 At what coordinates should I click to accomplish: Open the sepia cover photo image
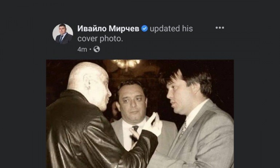(140, 114)
